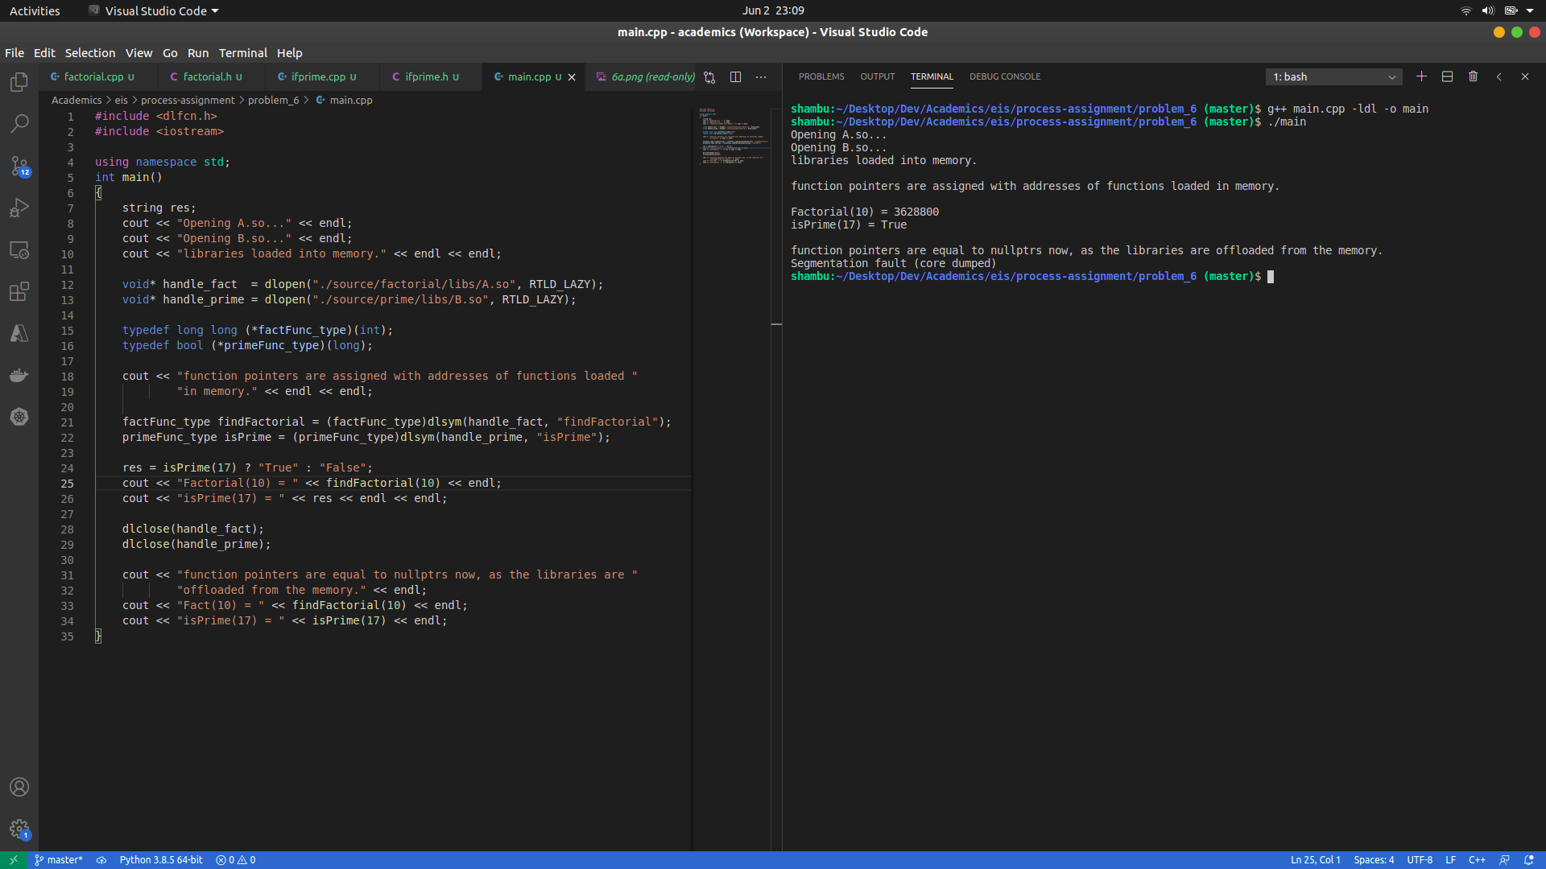Click the Academics breadcrumb segment

[x=76, y=101]
